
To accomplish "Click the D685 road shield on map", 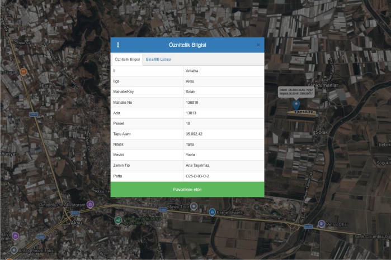I will 34,114.
